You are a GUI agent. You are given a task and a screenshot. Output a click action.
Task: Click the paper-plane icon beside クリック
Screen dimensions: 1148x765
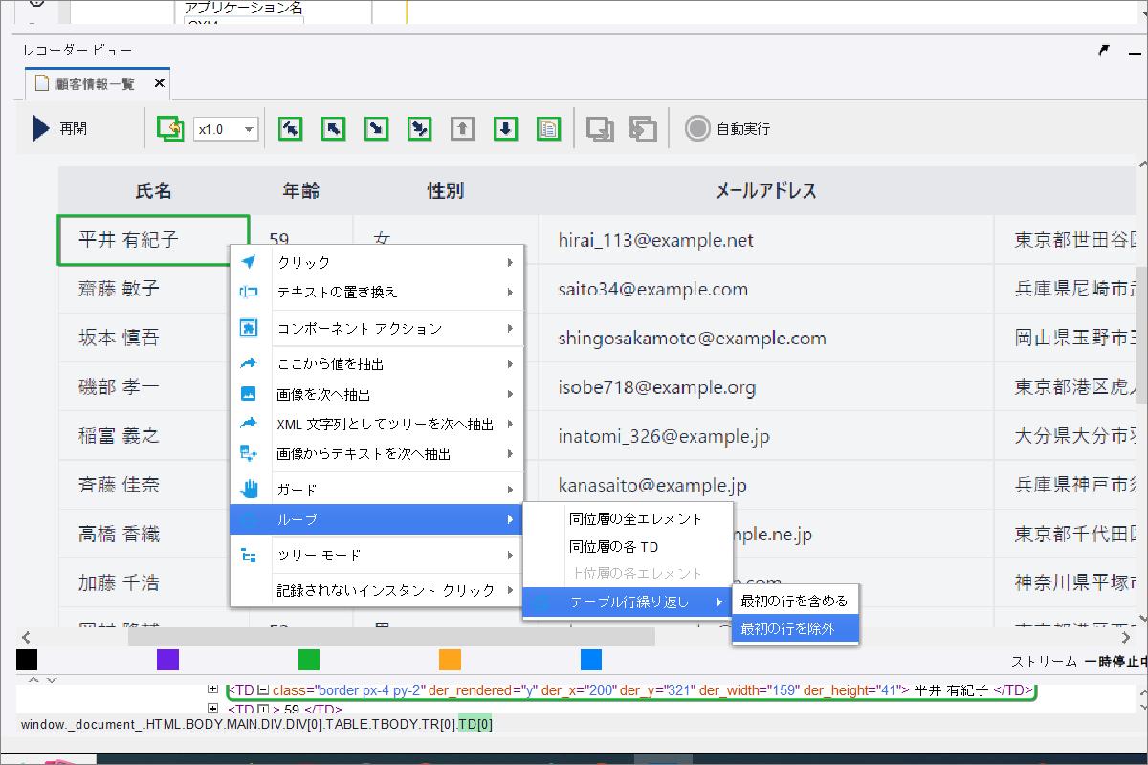click(249, 262)
